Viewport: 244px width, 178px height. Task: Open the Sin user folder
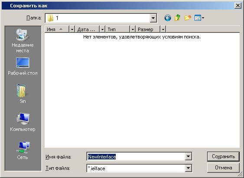point(23,94)
